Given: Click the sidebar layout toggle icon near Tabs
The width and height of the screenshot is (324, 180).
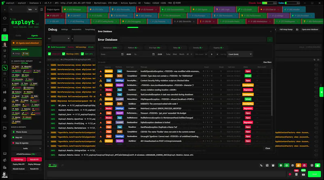Looking at the screenshot, I should tap(42, 9).
